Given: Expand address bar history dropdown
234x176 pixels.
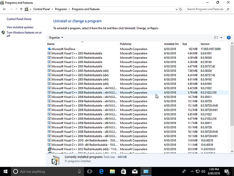Looking at the screenshot, I should coord(176,9).
